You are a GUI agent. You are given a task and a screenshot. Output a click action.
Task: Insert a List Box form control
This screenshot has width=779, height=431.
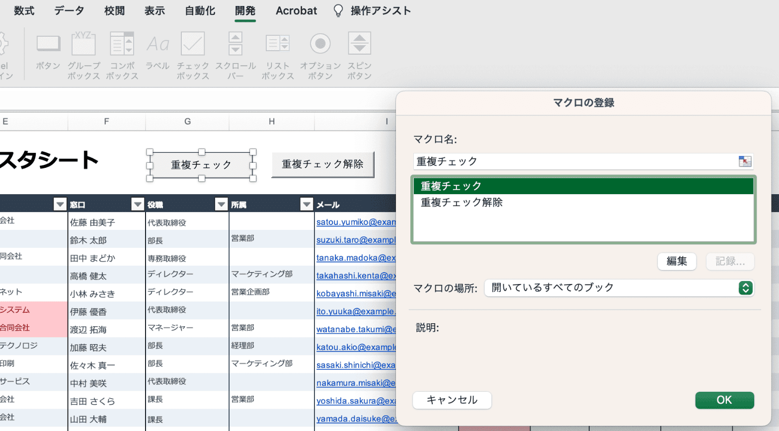tap(278, 55)
